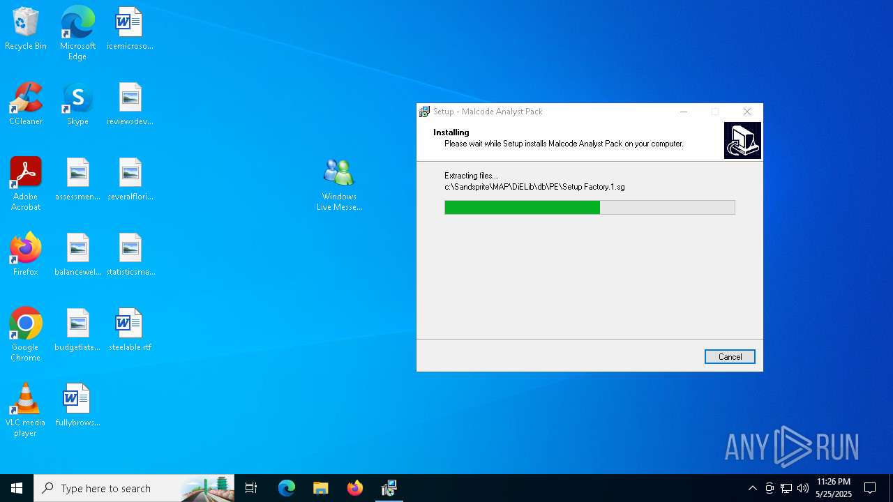The height and width of the screenshot is (502, 893).
Task: Select the statisticsma image file icon
Action: click(x=130, y=255)
